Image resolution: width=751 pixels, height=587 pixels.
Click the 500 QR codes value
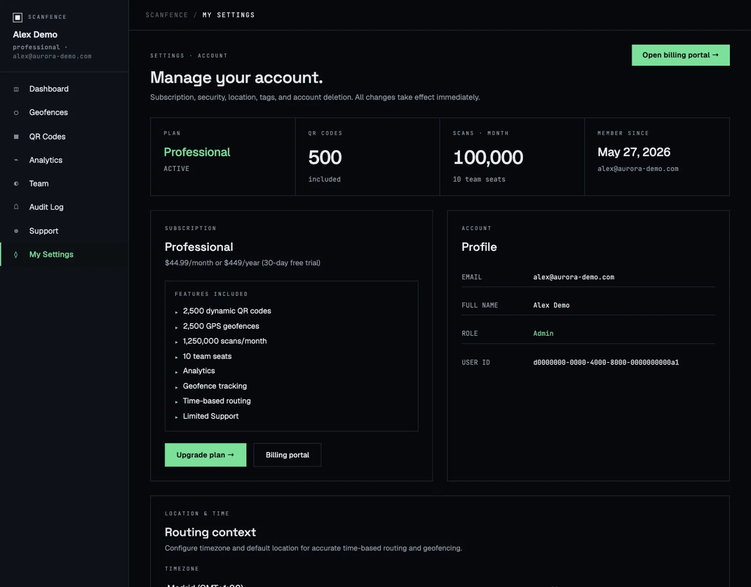325,157
